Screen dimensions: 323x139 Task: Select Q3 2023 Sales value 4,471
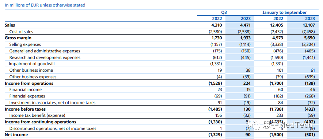click(x=246, y=25)
